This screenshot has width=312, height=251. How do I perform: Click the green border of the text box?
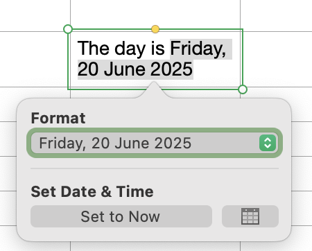pyautogui.click(x=243, y=58)
